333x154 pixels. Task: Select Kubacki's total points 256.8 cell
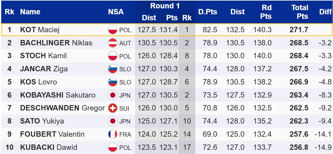tap(299, 147)
